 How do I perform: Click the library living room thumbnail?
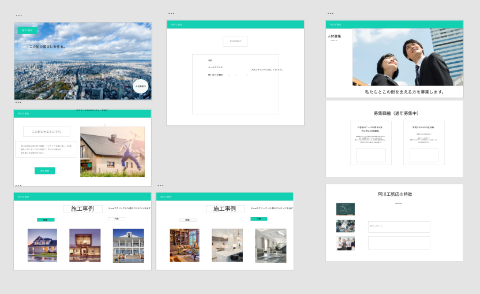coord(185,245)
